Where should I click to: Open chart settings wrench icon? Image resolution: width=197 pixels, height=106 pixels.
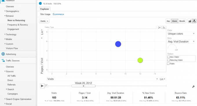point(193,86)
